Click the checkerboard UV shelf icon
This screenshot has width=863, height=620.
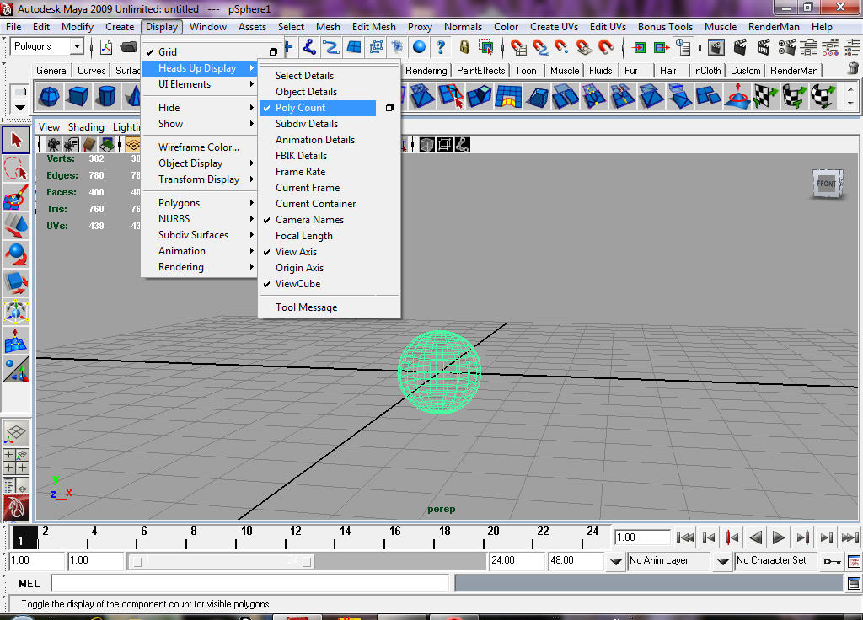pyautogui.click(x=764, y=96)
